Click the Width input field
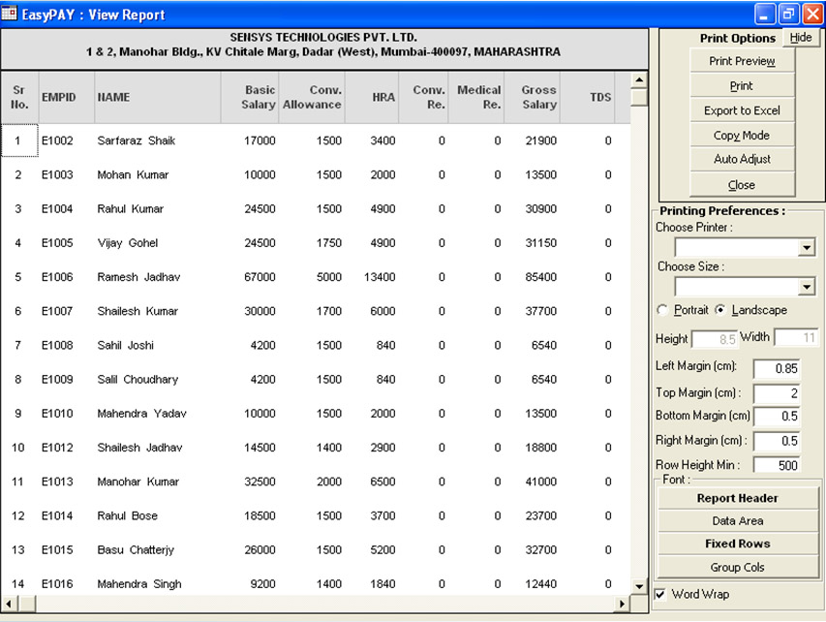The height and width of the screenshot is (622, 826). point(796,337)
